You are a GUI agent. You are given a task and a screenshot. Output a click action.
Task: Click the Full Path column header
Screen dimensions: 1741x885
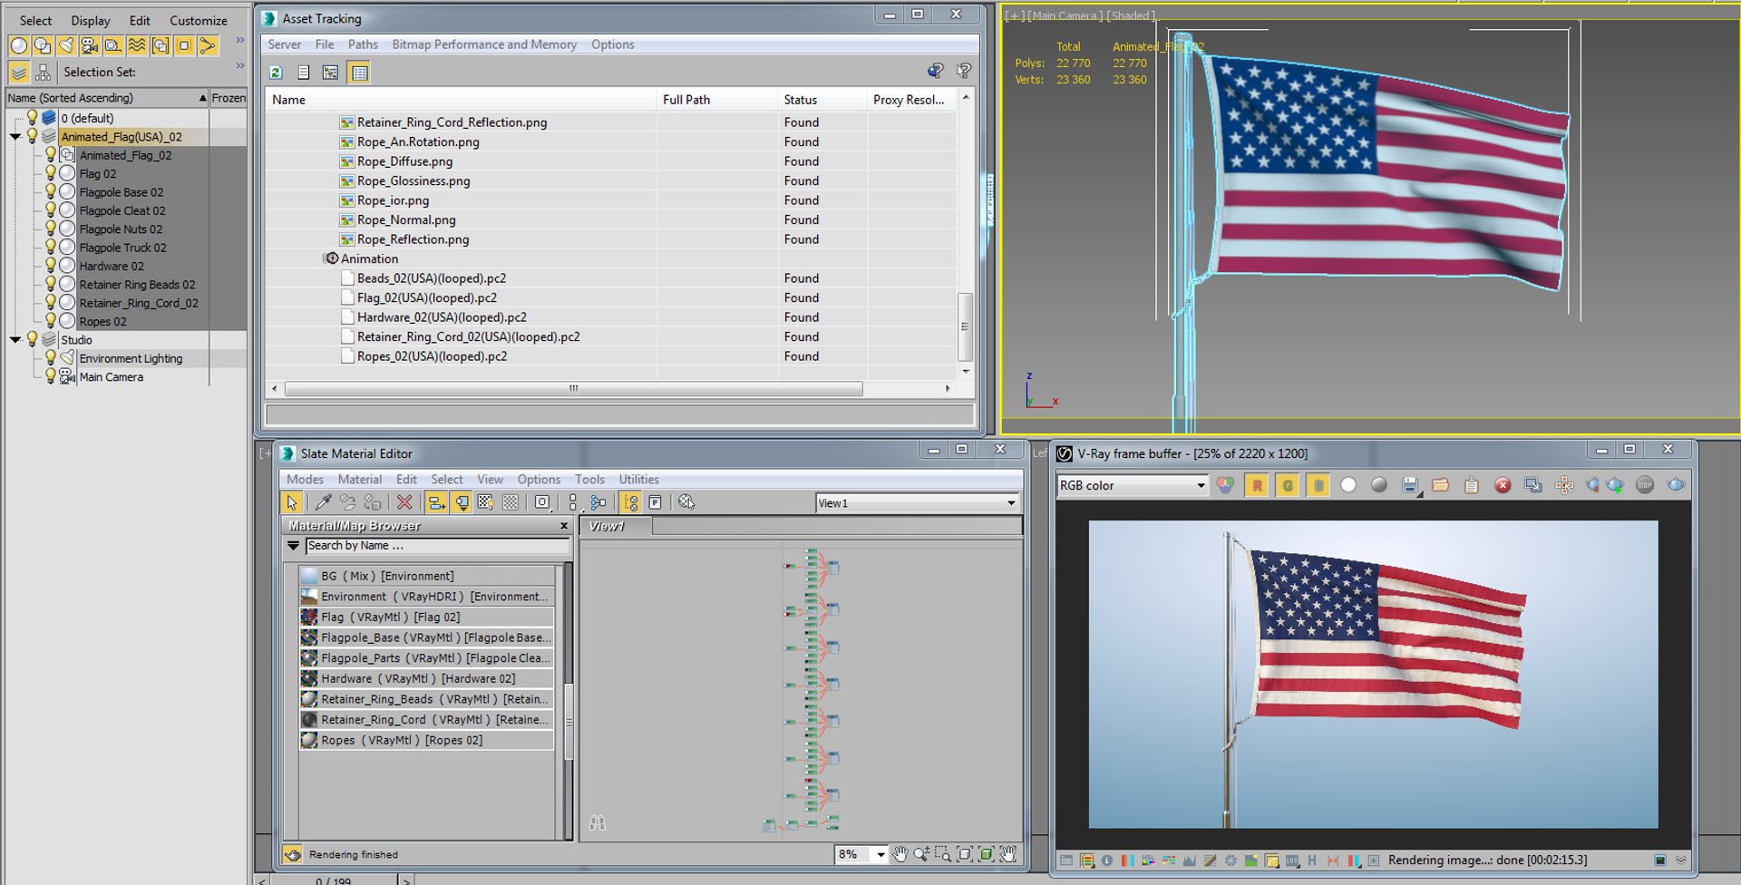(716, 100)
